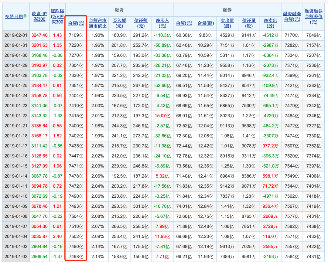The width and height of the screenshot is (328, 262).
Task: Click net buy value -110.3亿
Action: point(162,35)
